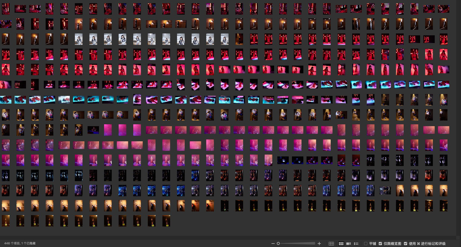This screenshot has height=247, width=461.
Task: Select the dark hallway thumbnail after the white portraits
Action: point(239,39)
